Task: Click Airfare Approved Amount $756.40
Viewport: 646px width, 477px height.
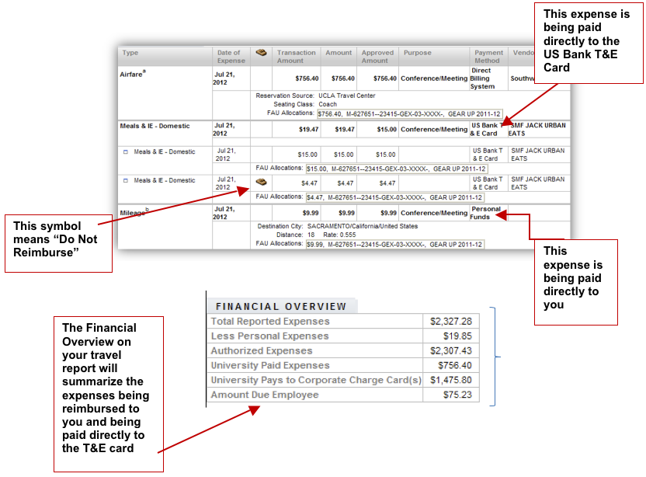Action: (x=385, y=78)
